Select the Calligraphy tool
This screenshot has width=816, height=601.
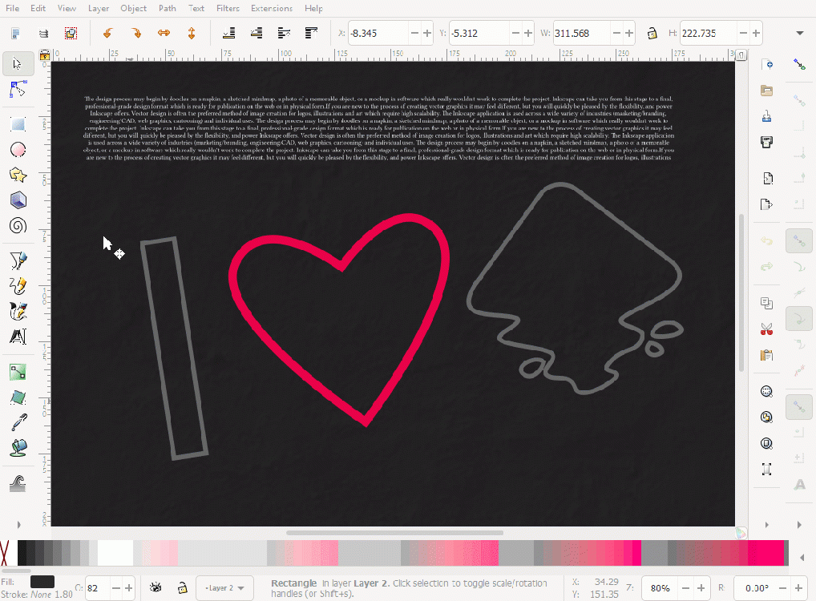pyautogui.click(x=18, y=311)
